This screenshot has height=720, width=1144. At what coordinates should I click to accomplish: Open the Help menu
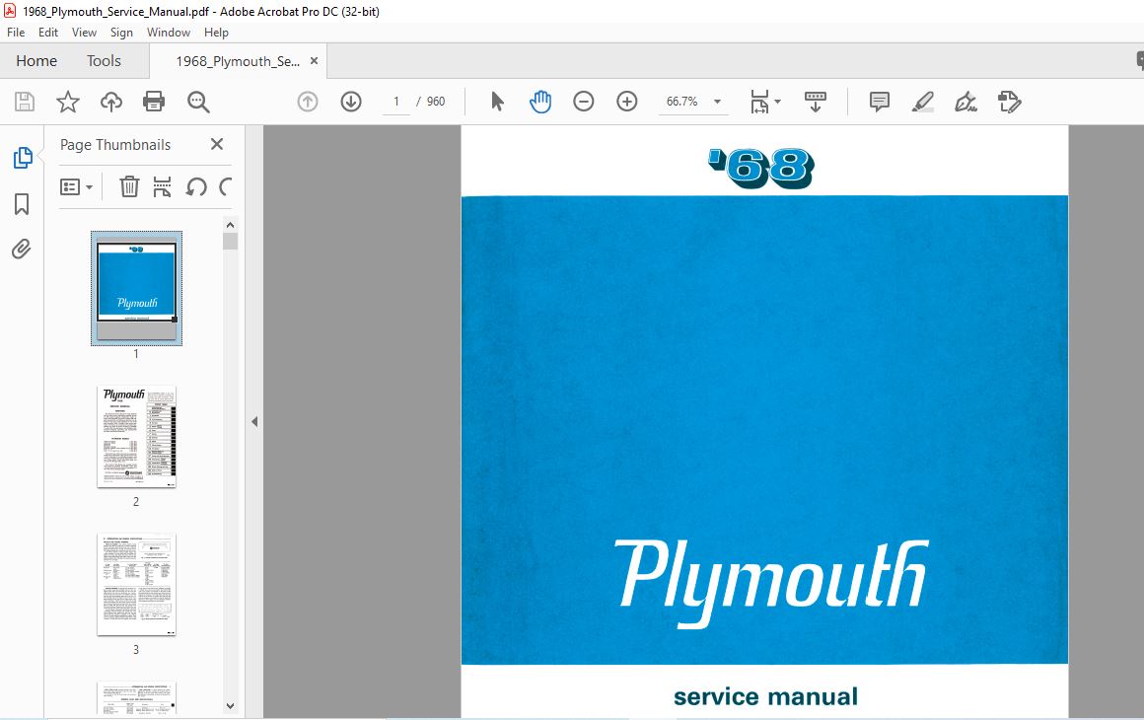(x=216, y=33)
